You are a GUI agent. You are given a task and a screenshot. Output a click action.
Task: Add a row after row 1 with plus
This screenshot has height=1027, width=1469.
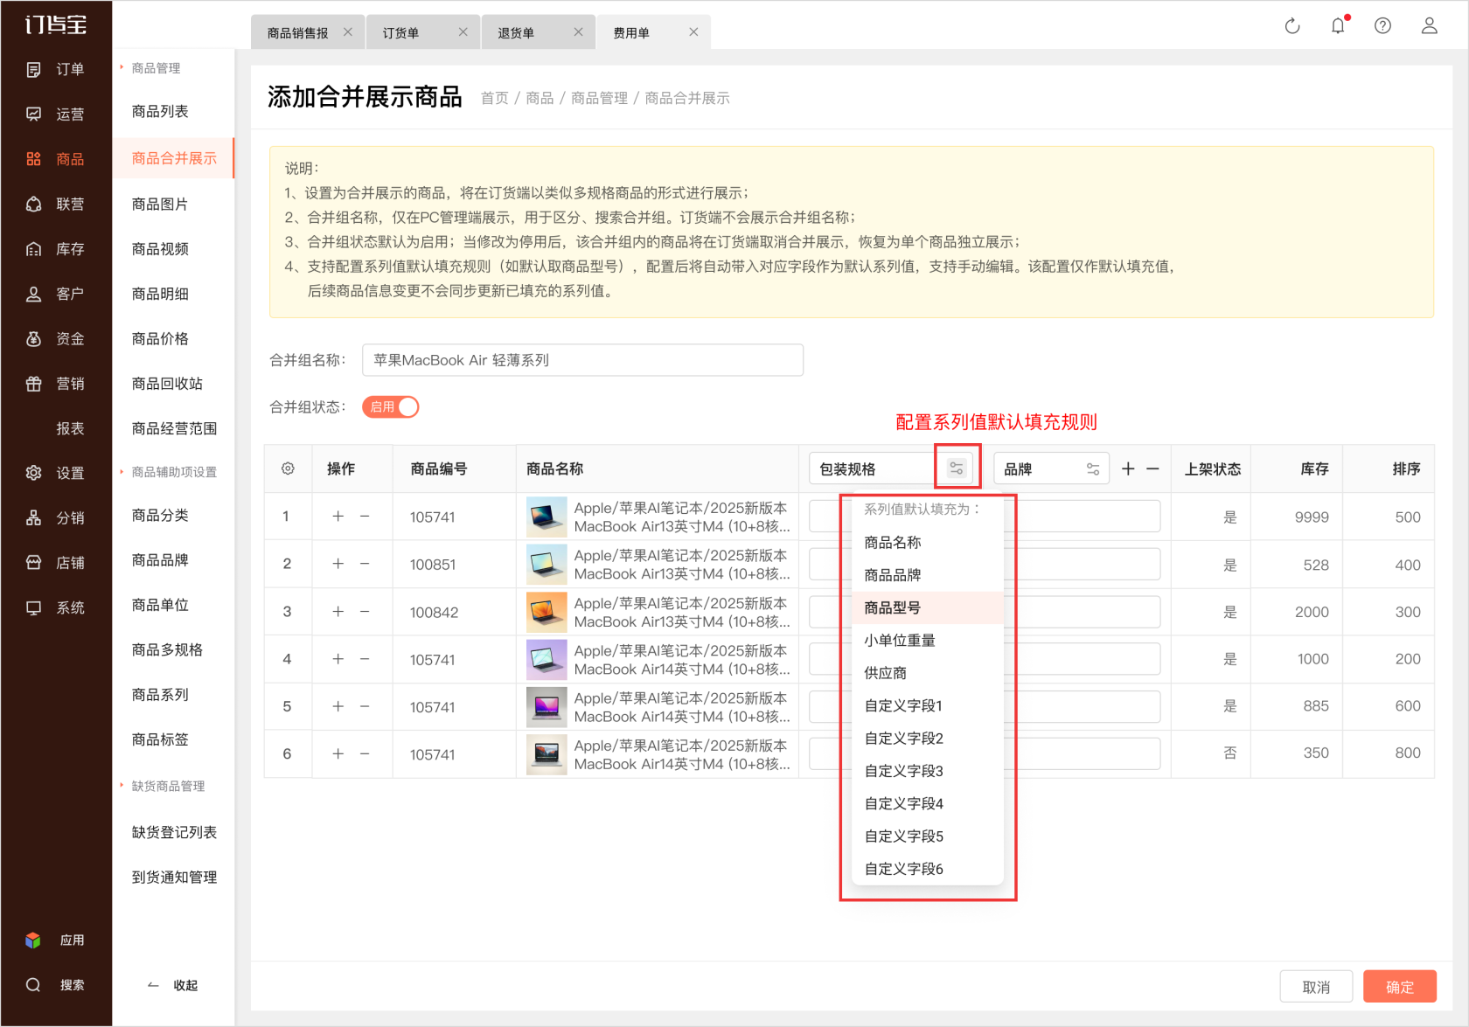pos(338,517)
